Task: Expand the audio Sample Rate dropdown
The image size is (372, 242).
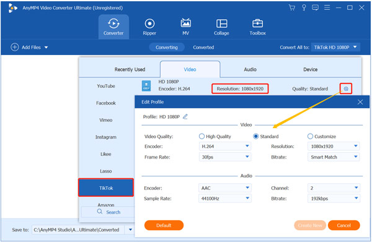Action: coord(224,199)
